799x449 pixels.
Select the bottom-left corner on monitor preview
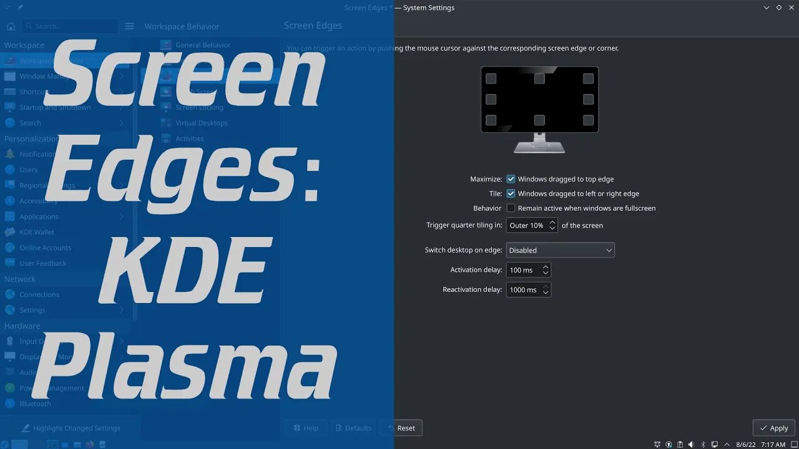coord(491,120)
